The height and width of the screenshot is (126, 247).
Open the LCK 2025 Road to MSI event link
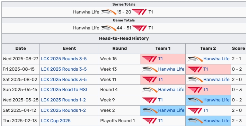64,90
